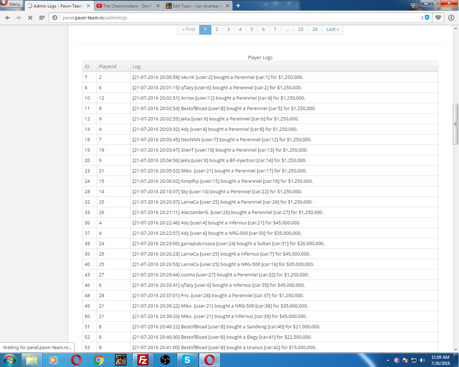Open the first Opera icon in taskbar
This screenshot has width=459, height=367.
click(76, 360)
